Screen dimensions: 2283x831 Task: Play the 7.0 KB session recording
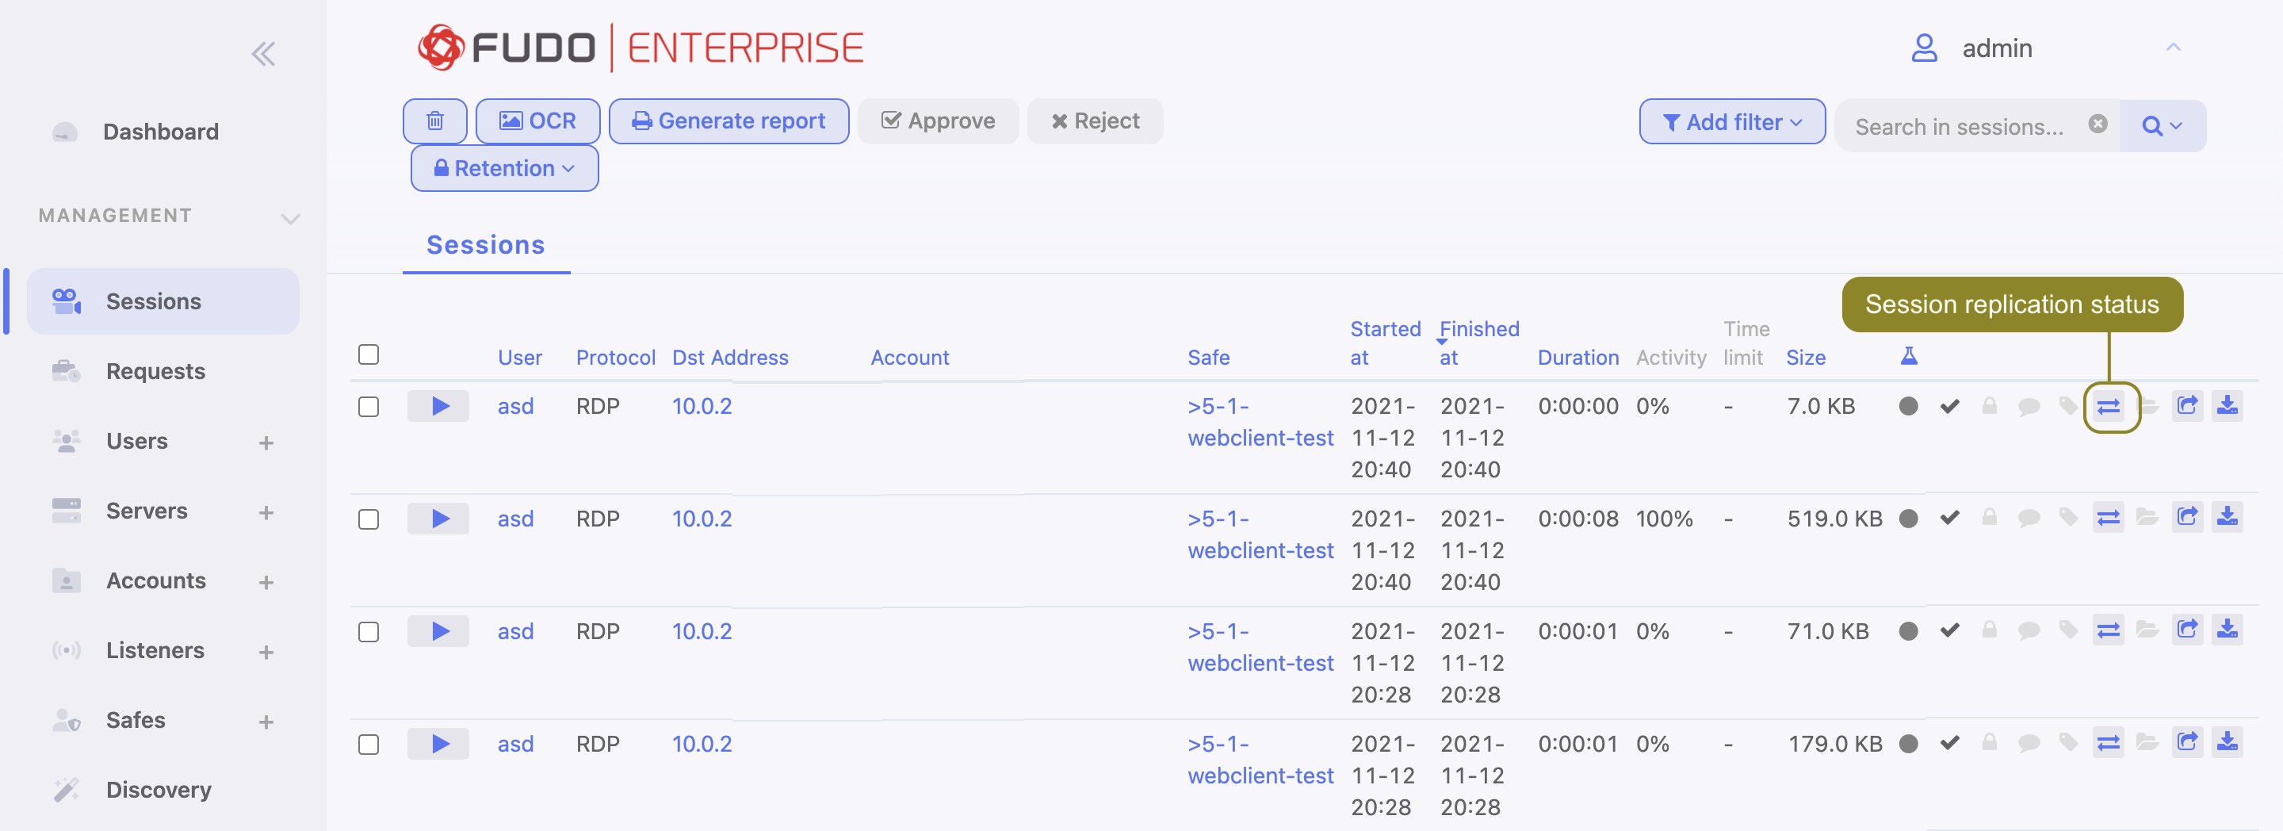coord(438,406)
